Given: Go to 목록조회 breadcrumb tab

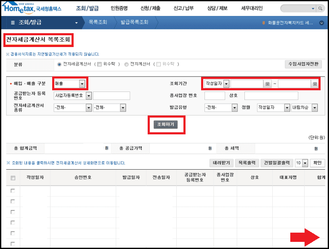Looking at the screenshot, I should pyautogui.click(x=98, y=22).
